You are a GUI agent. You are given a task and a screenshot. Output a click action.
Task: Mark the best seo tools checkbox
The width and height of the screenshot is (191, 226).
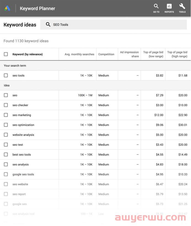(6, 155)
